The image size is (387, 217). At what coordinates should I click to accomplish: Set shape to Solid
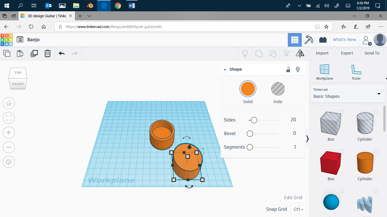pos(248,89)
